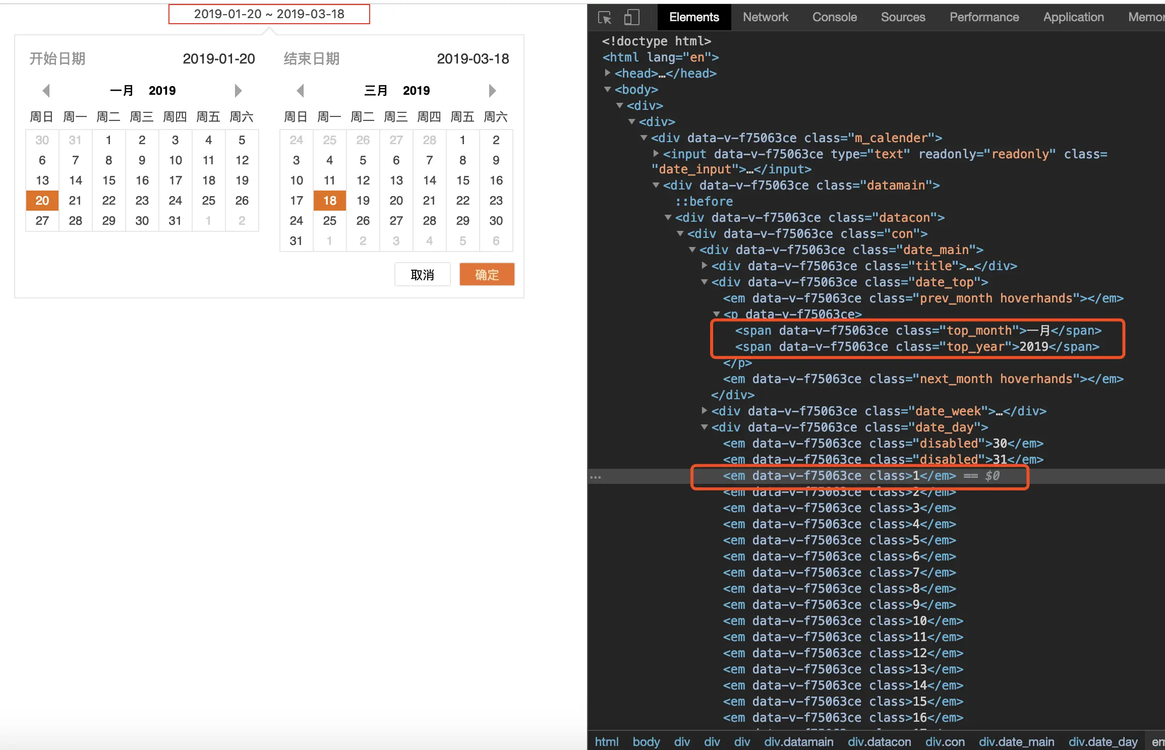Switch to the Network tab
The width and height of the screenshot is (1165, 750).
tap(765, 17)
